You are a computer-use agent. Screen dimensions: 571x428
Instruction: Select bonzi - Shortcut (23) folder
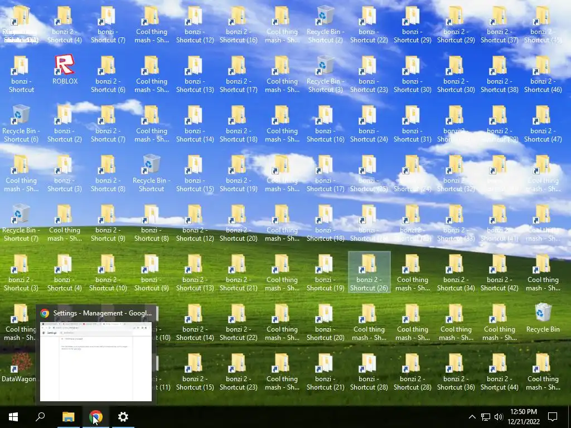(369, 74)
